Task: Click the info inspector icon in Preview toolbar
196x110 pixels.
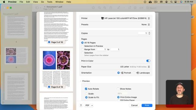Action: pos(93,8)
